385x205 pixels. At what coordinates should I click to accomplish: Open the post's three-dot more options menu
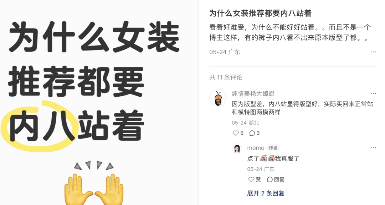tap(373, 52)
